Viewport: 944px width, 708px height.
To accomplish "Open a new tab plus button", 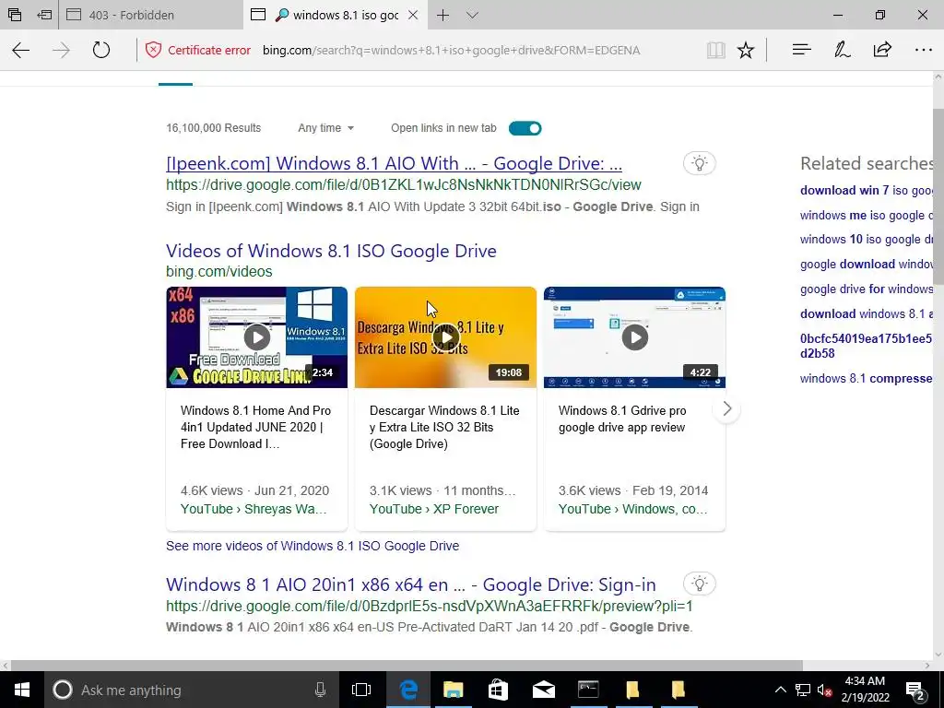I will [x=443, y=15].
